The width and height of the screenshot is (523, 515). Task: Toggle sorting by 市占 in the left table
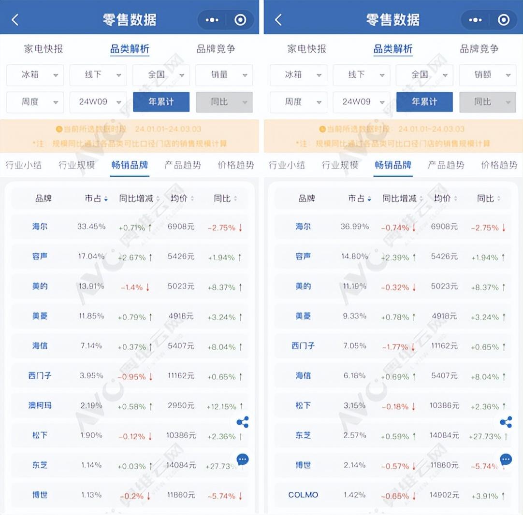[96, 199]
